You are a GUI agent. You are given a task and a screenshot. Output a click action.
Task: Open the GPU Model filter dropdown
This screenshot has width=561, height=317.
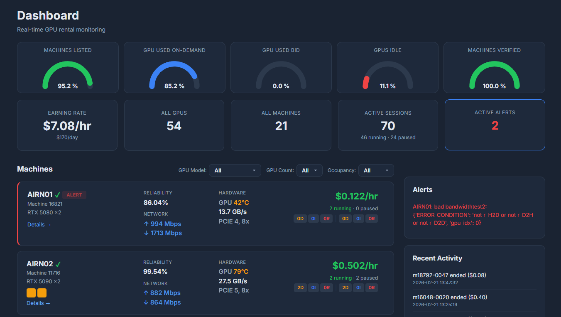235,170
